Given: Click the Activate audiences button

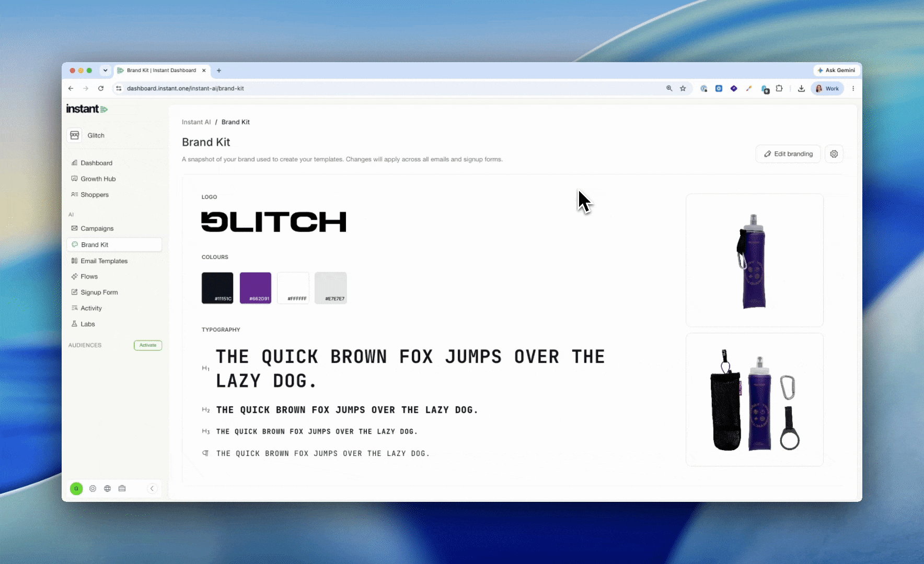Looking at the screenshot, I should click(148, 345).
